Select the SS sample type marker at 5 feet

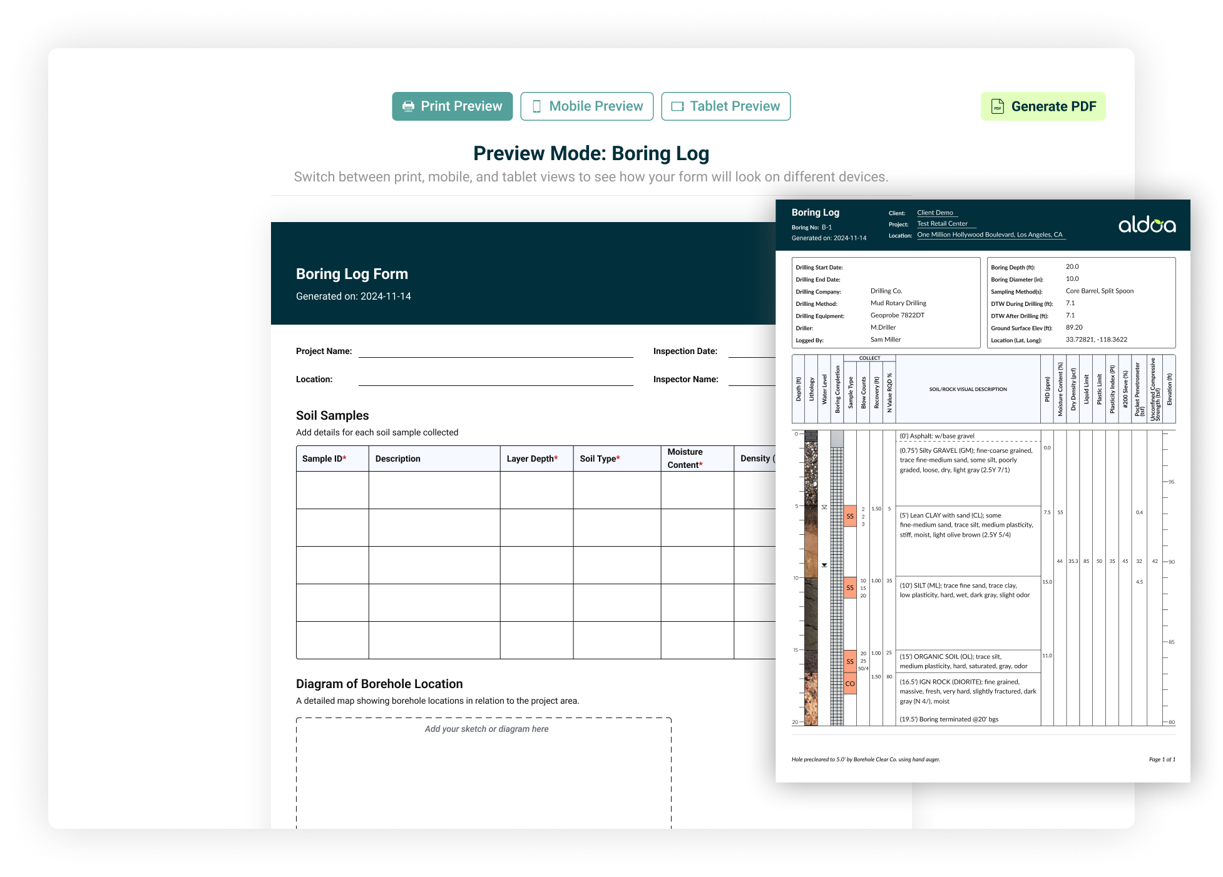(850, 515)
